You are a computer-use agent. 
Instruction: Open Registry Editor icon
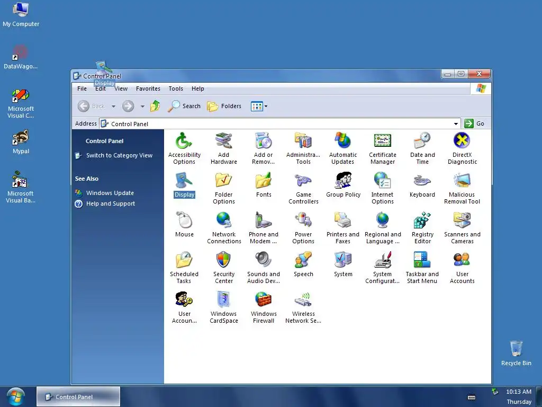pyautogui.click(x=422, y=228)
